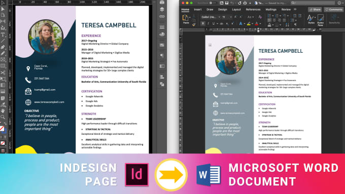Select the Hand tool in InDesign
The width and height of the screenshot is (345, 194).
3,111
